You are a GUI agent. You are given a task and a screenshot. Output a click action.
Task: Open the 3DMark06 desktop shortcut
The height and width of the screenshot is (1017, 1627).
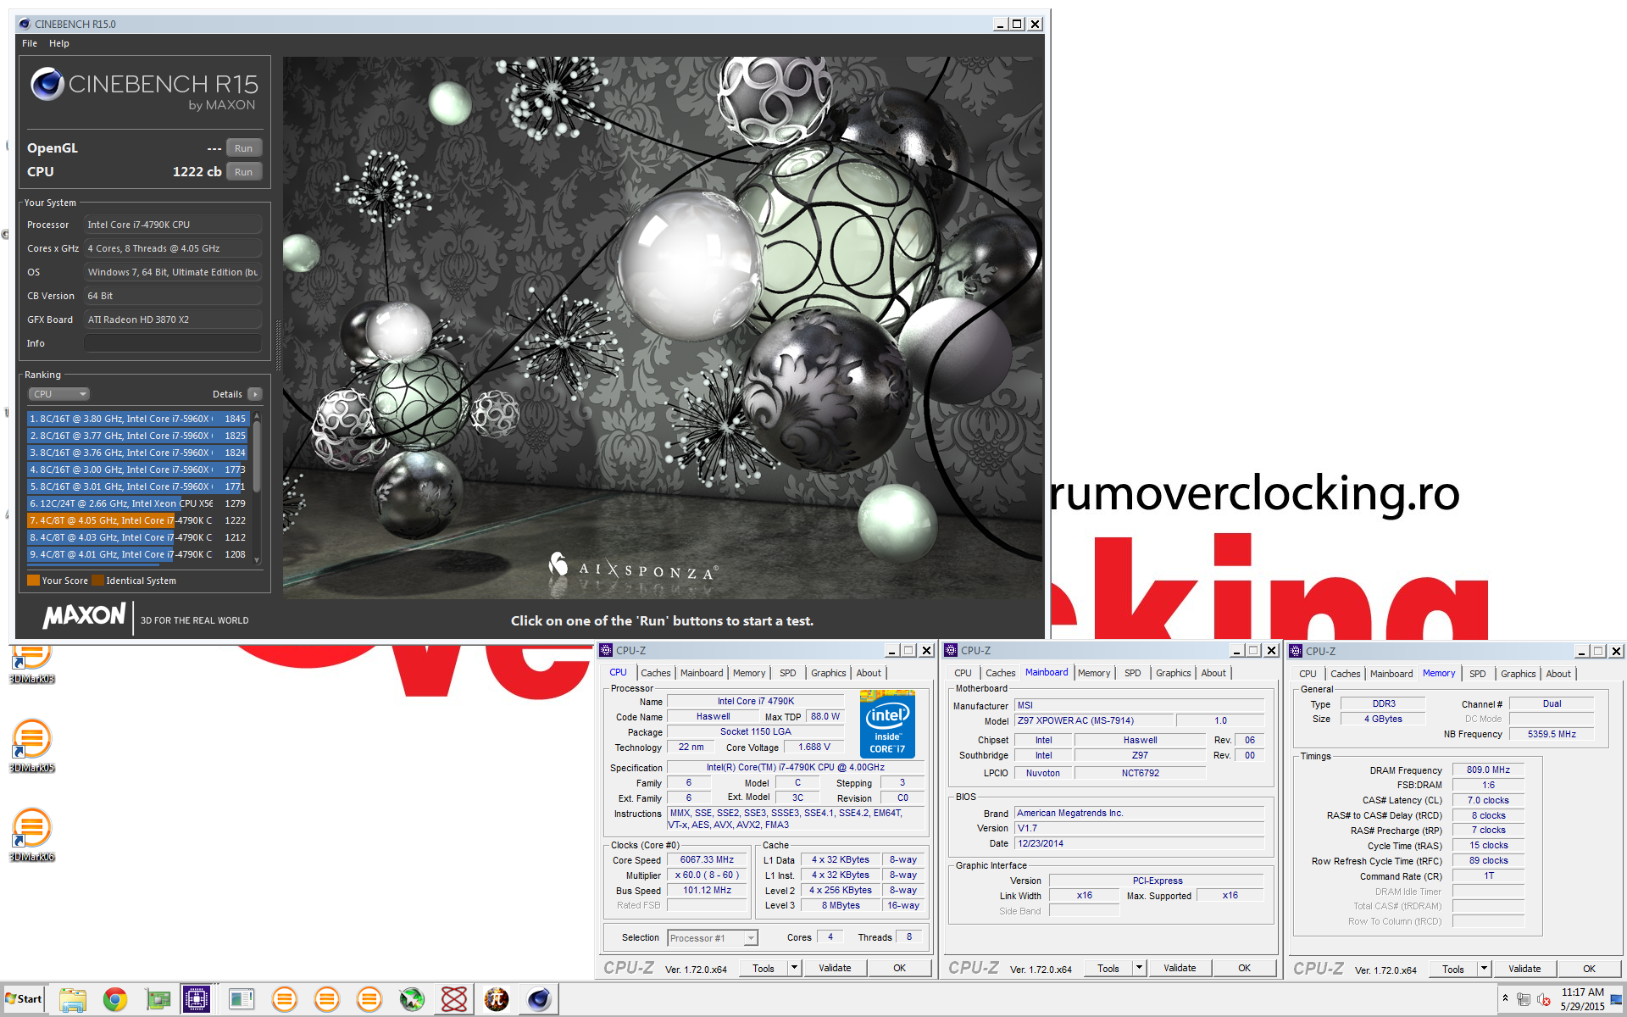click(32, 835)
